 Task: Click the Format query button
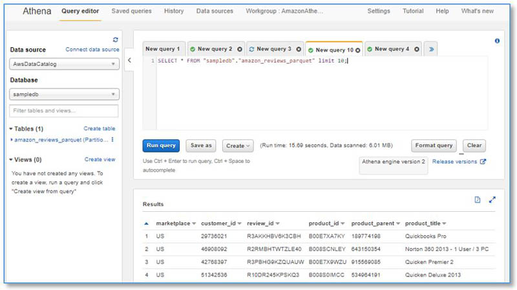[434, 146]
